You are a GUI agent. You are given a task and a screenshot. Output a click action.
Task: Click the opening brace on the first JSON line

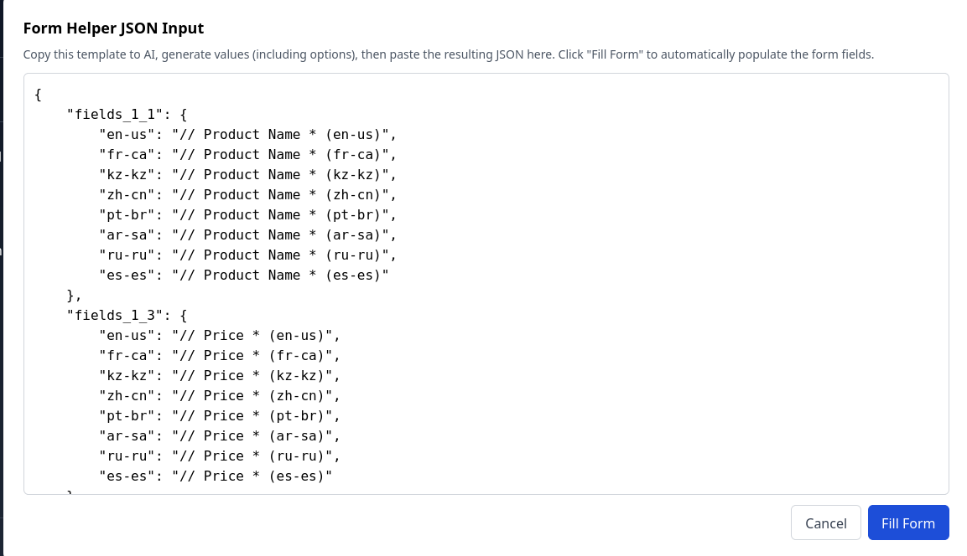click(39, 95)
